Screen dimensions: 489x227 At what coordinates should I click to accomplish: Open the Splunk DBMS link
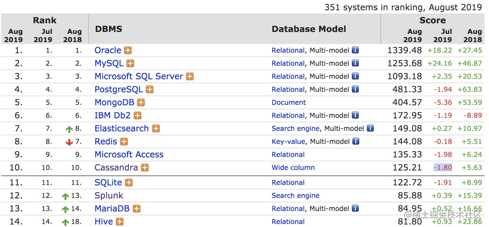109,196
